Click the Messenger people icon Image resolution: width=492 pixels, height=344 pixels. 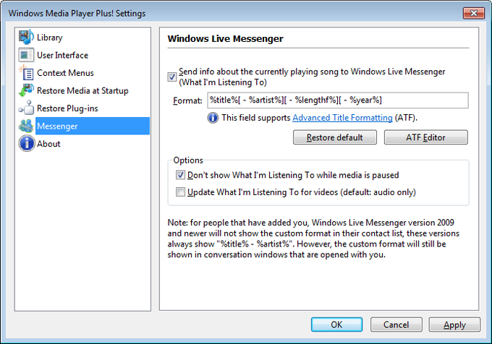pyautogui.click(x=26, y=126)
